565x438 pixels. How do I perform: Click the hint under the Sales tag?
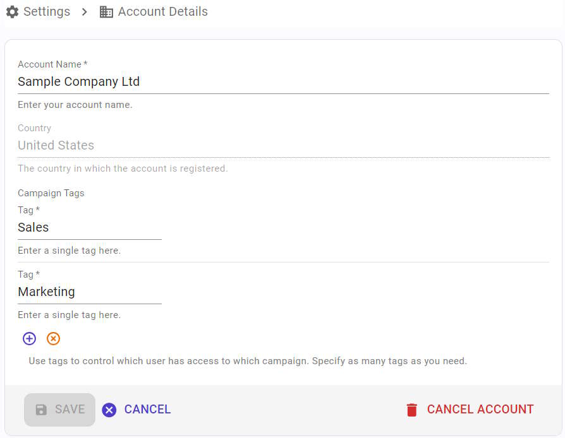(69, 251)
